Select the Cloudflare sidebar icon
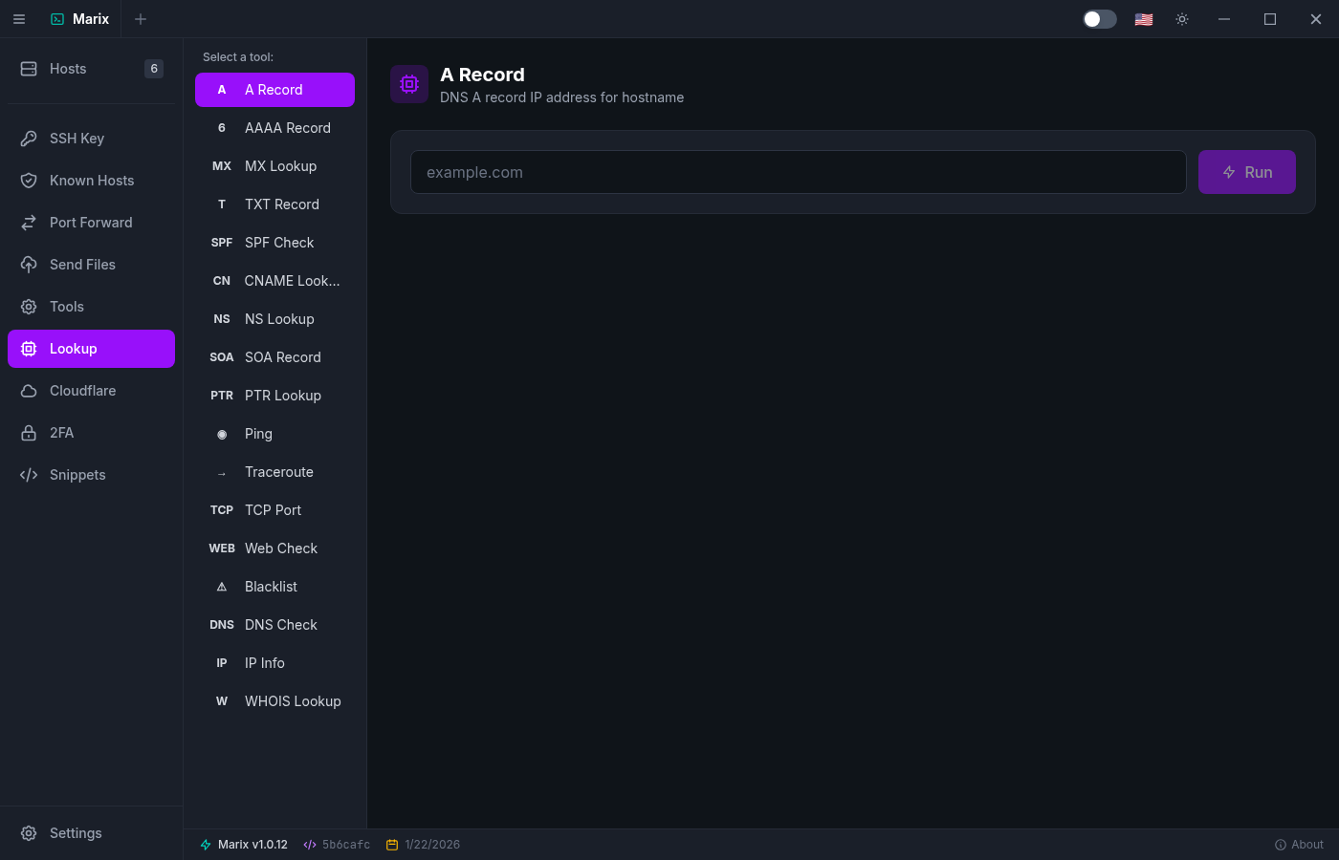The image size is (1339, 860). coord(29,390)
